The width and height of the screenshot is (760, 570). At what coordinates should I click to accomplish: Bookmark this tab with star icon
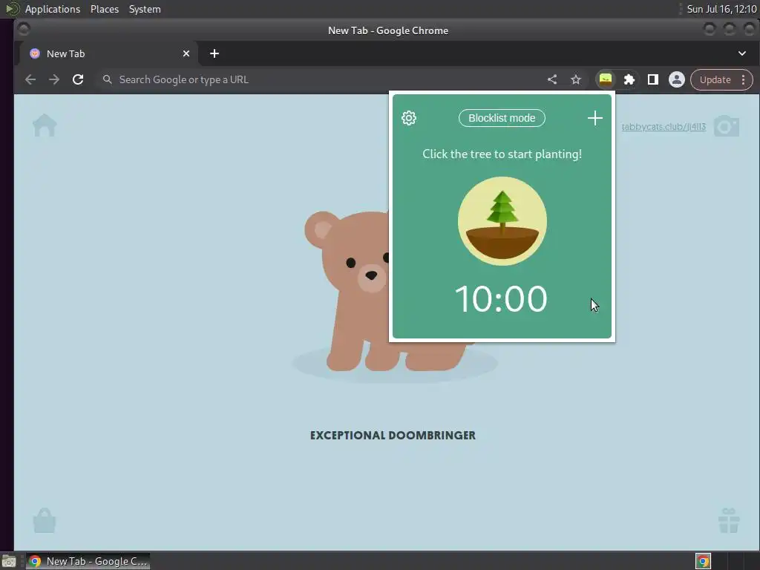point(575,79)
